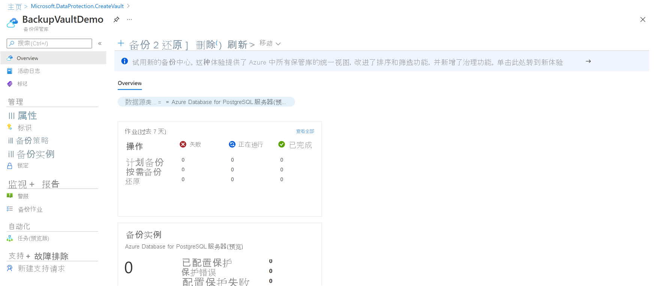
Task: Open 备份策略 backup policies
Action: [x=32, y=140]
